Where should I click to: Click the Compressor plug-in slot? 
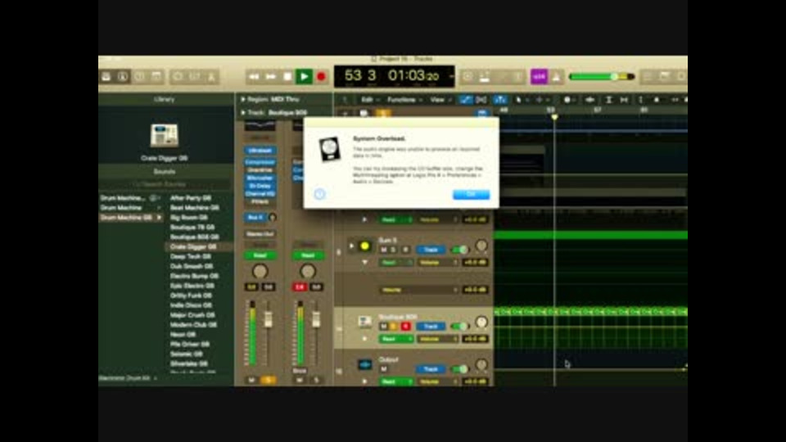(260, 162)
